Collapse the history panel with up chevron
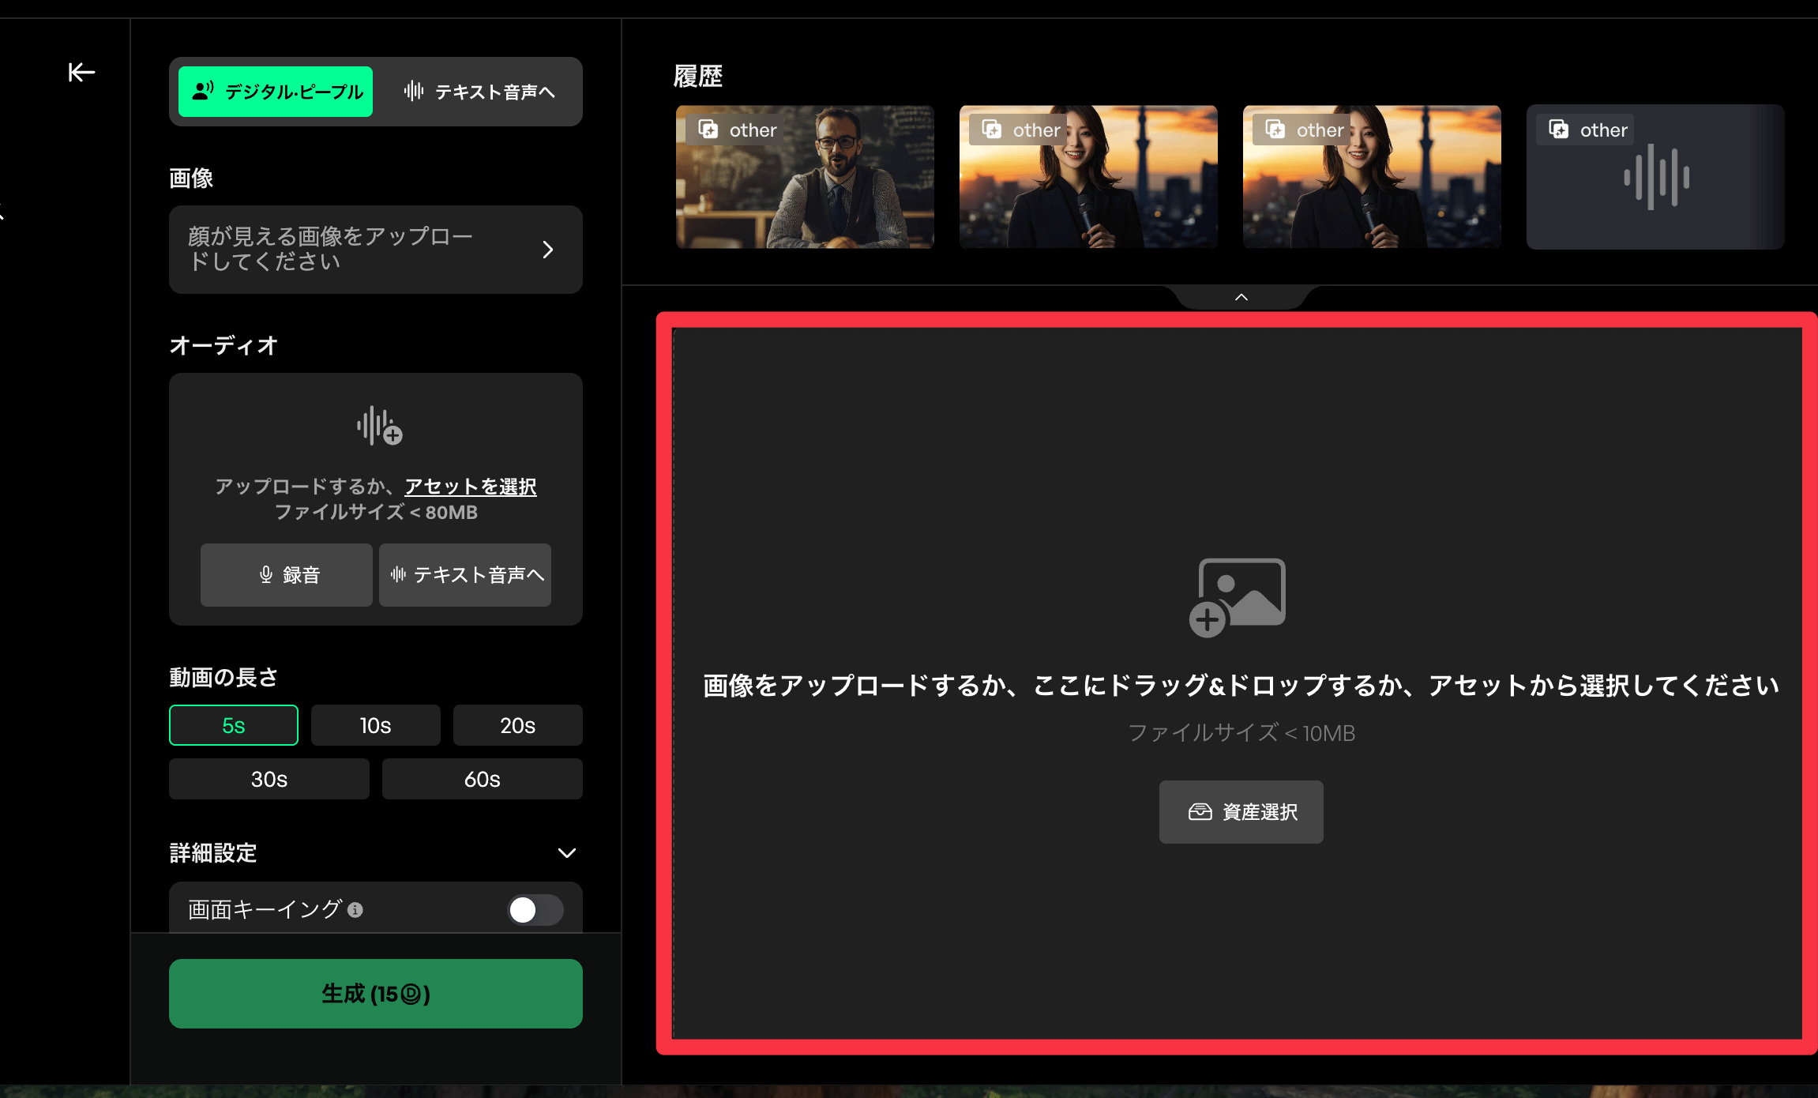 click(1241, 297)
